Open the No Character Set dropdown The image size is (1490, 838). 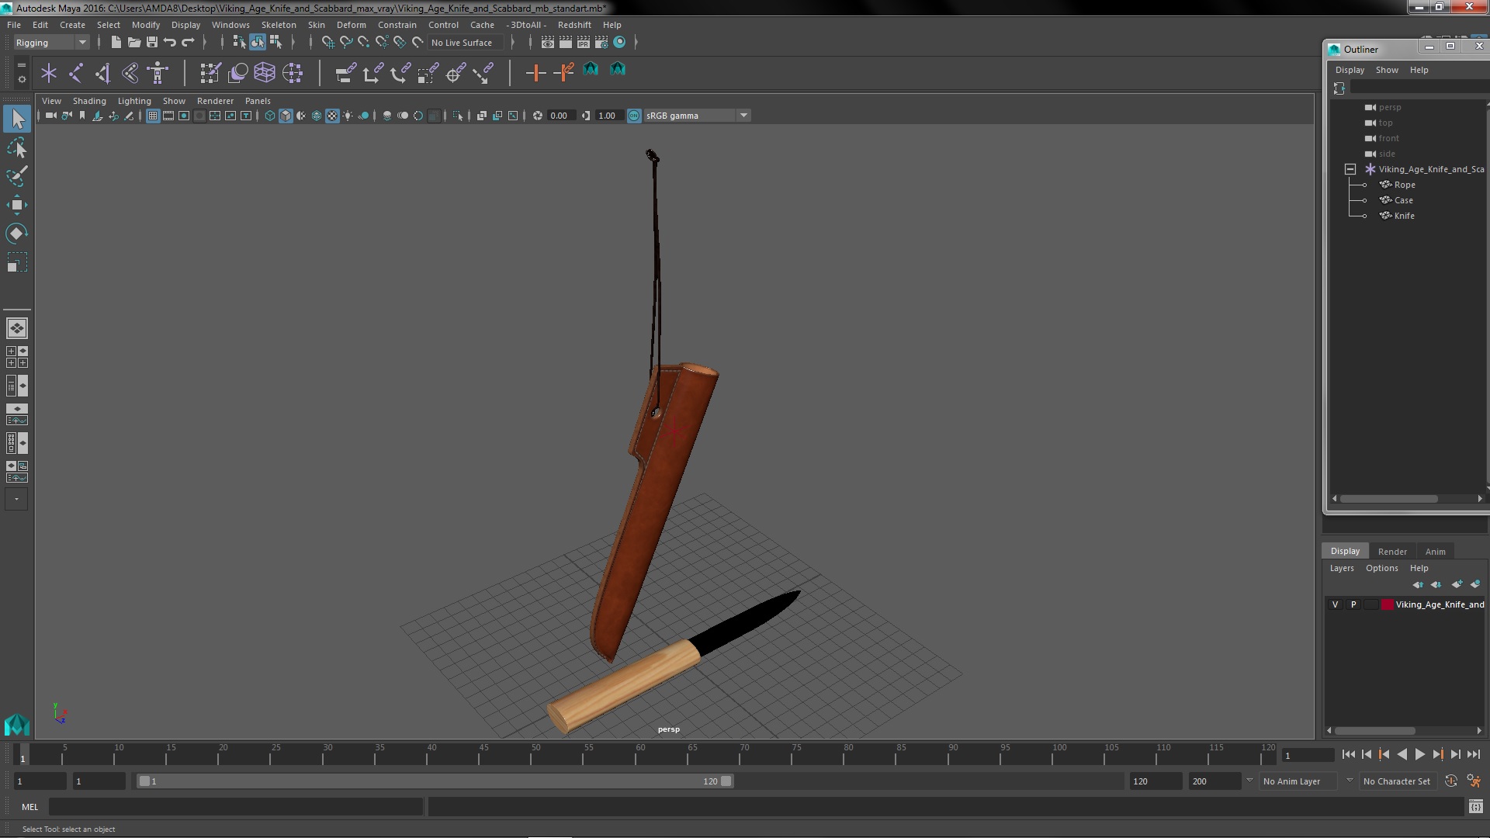pyautogui.click(x=1397, y=781)
